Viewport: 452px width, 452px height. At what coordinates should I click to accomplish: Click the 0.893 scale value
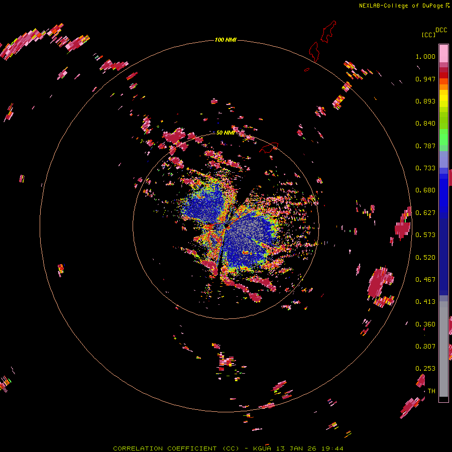[425, 101]
